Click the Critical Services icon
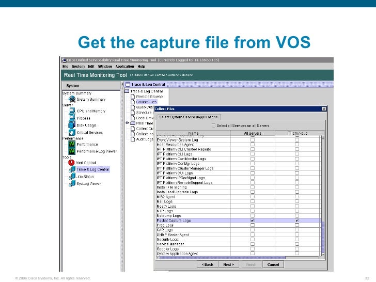Screen dimensions: 376x282 72,132
